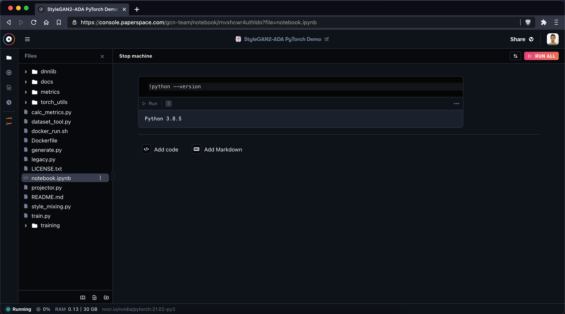Edit the notebook title pencil icon
This screenshot has width=565, height=314.
327,39
